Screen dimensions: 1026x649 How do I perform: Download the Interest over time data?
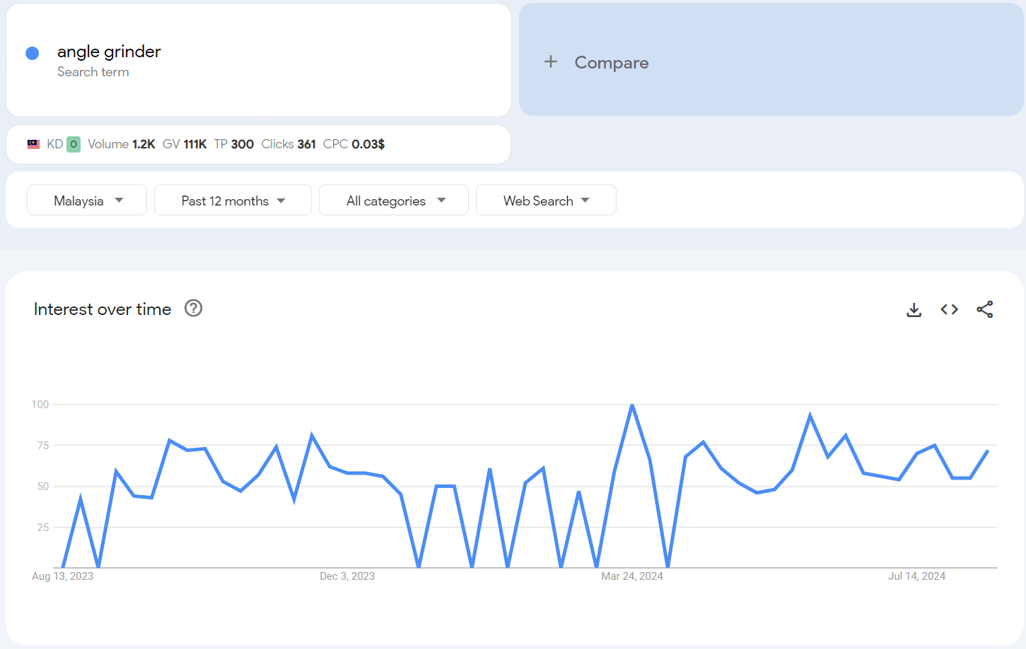coord(914,310)
